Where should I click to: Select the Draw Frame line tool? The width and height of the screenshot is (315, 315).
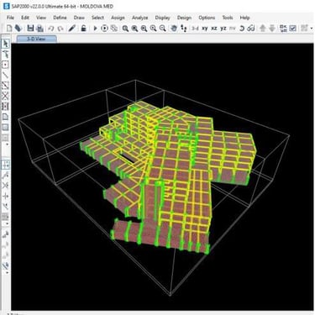[6, 75]
